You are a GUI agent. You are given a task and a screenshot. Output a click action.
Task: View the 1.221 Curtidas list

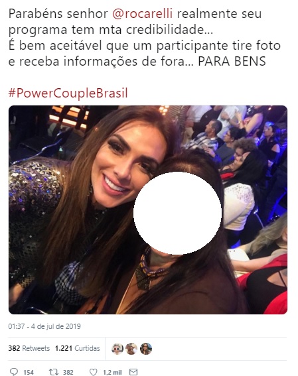click(77, 348)
